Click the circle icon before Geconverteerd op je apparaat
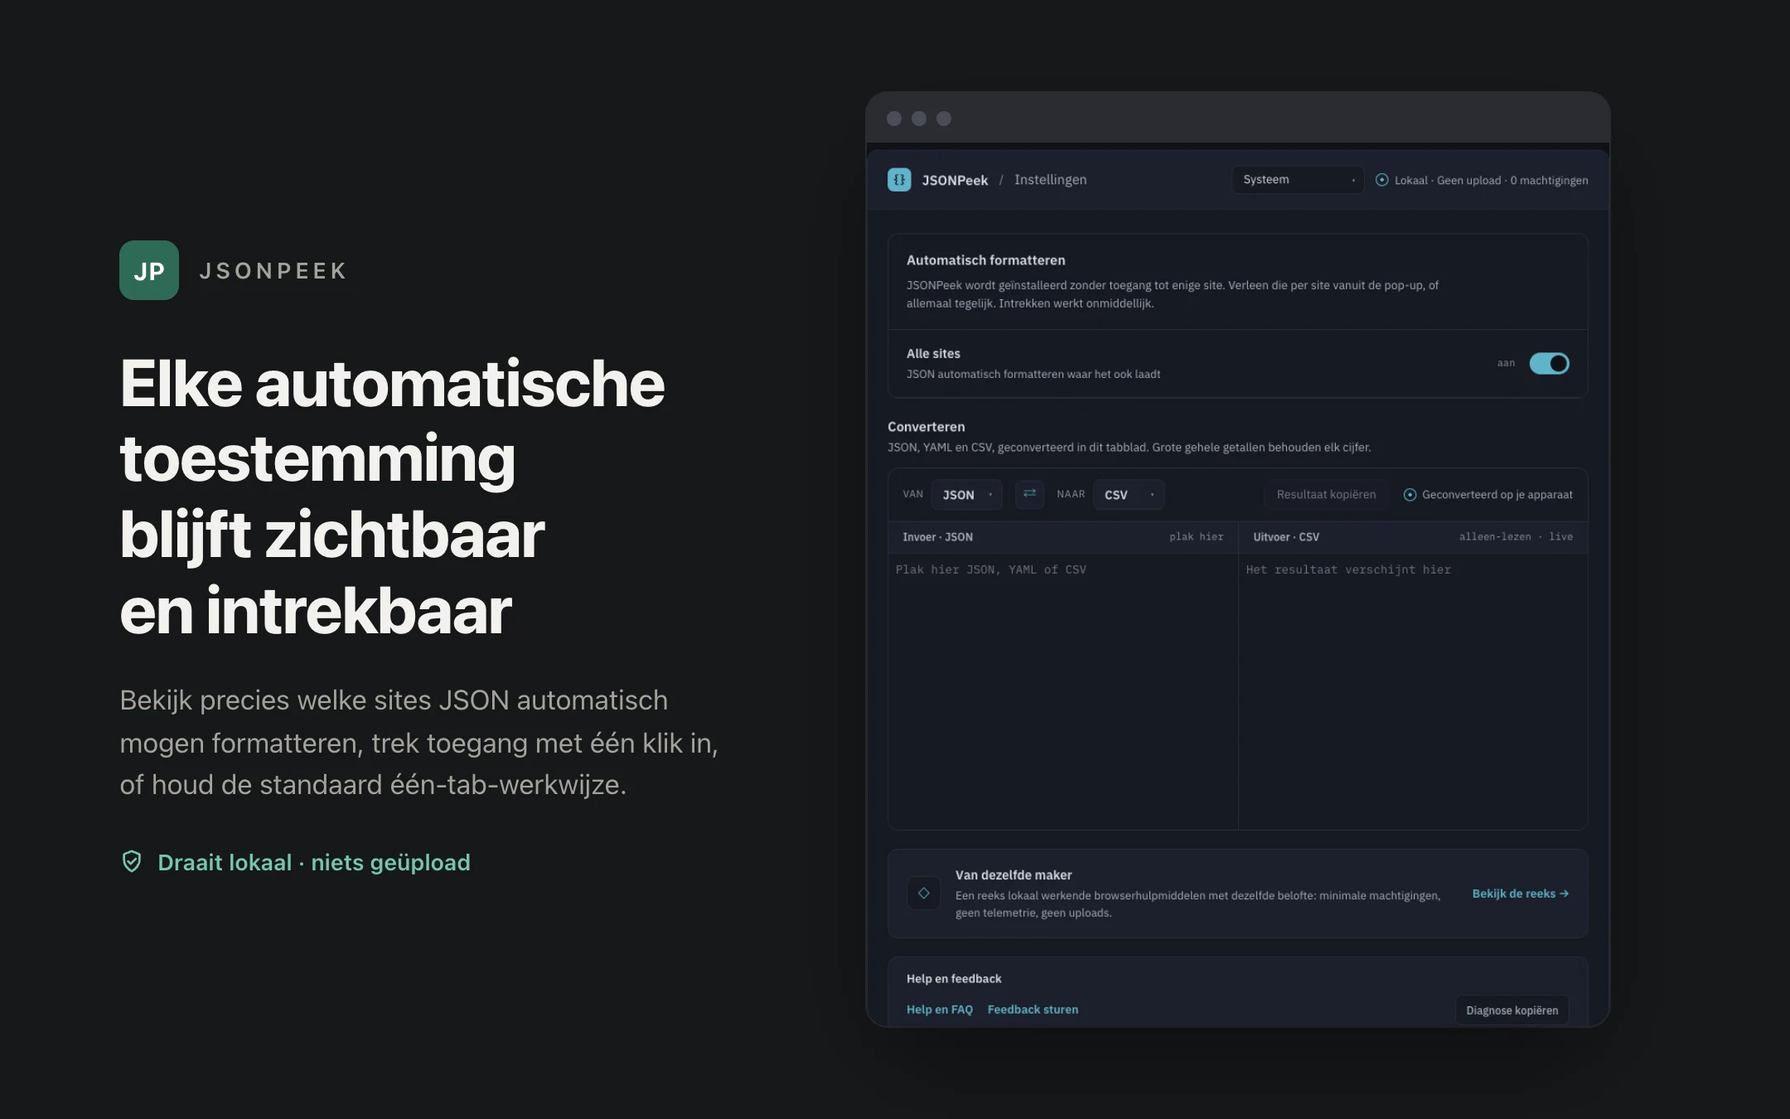 coord(1410,495)
